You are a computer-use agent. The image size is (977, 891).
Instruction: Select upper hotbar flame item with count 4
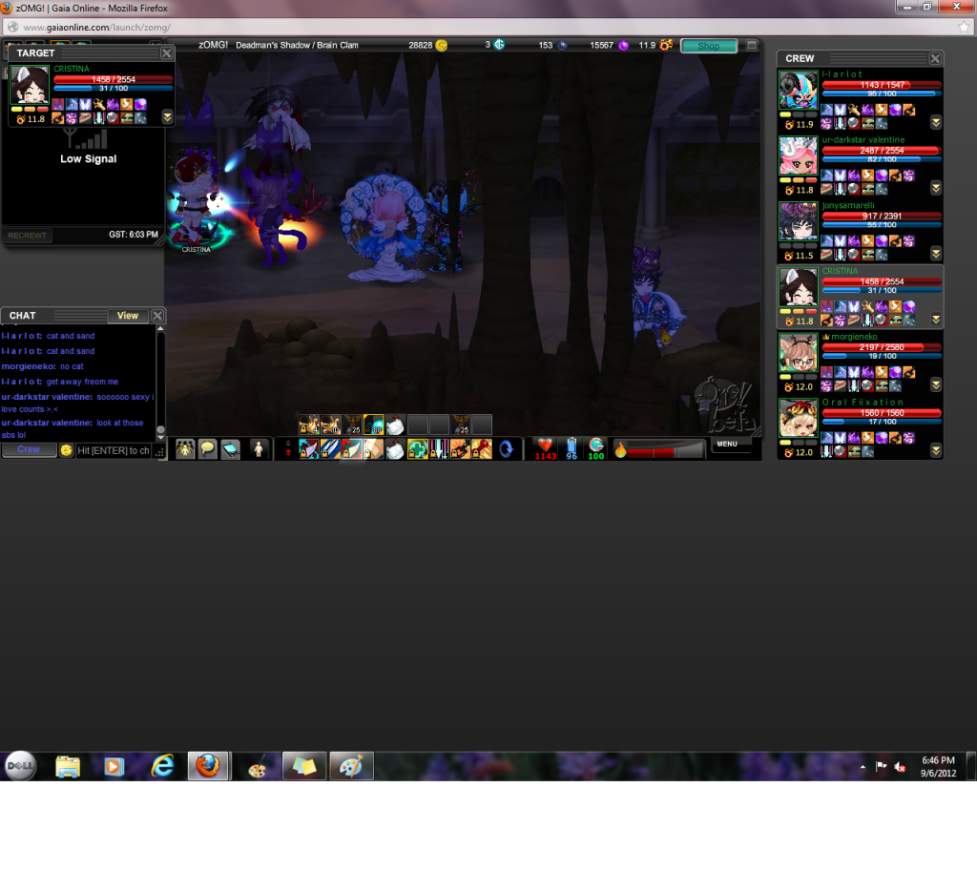point(308,425)
